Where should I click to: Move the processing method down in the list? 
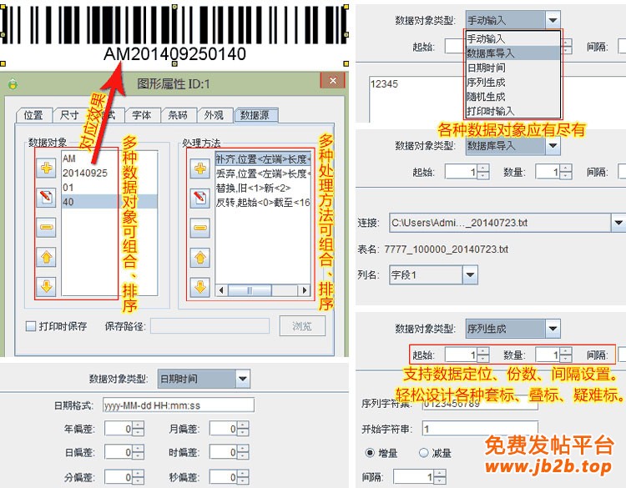(200, 287)
